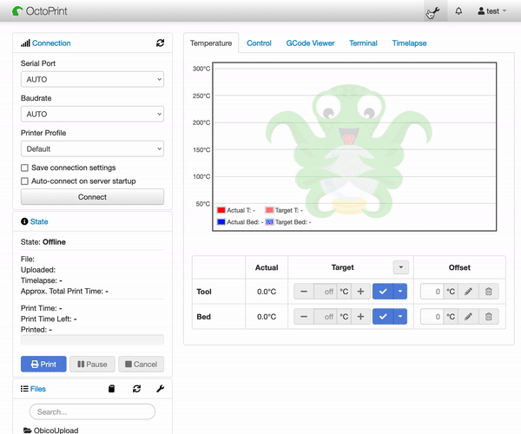
Task: Click the Cancel button
Action: pyautogui.click(x=142, y=364)
